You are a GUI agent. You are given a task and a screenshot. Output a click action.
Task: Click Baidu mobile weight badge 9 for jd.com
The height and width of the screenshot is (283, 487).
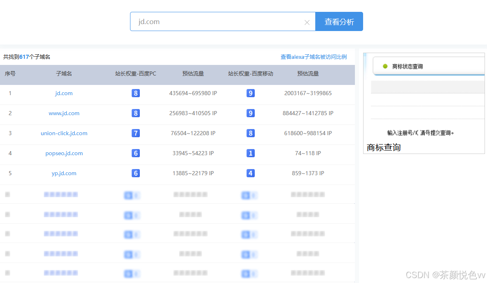[251, 93]
